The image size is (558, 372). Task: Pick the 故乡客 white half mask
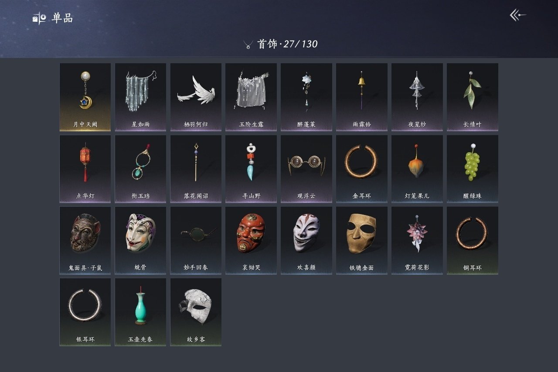click(x=196, y=312)
